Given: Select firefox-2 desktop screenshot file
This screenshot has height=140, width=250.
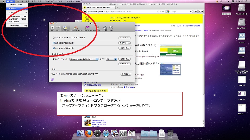Looking at the screenshot, I should 226,9.
